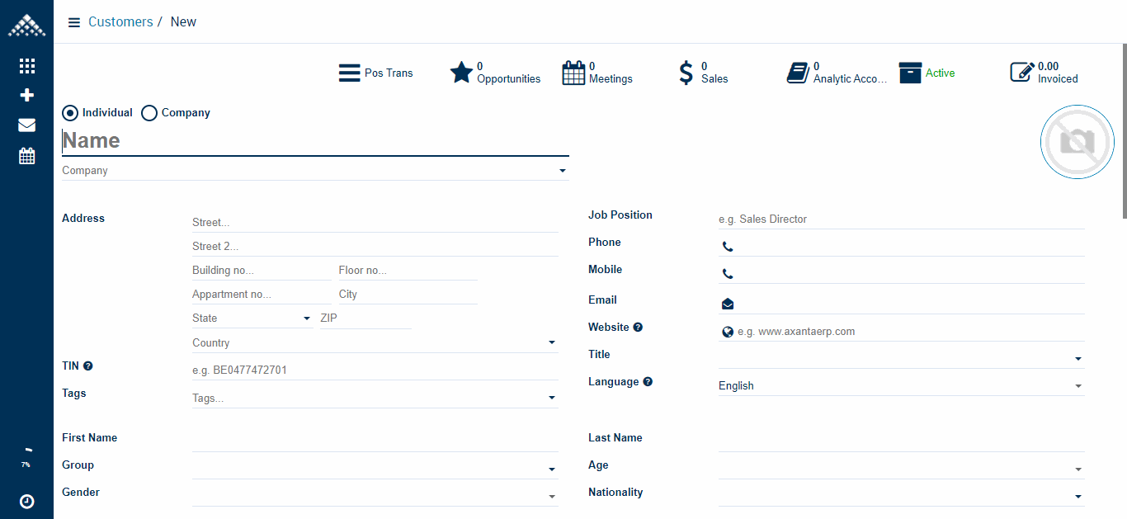Click the help icon next to TIN
Screen dimensions: 1127x519
pyautogui.click(x=87, y=366)
